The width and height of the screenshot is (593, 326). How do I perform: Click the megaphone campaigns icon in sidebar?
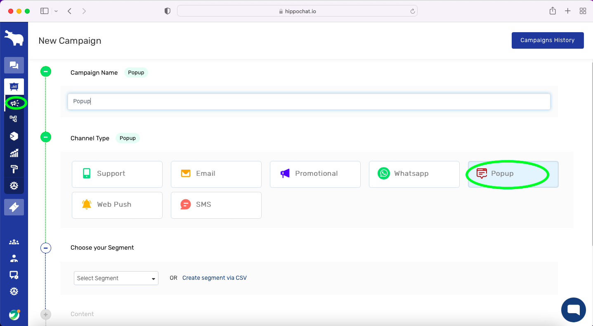pos(14,103)
